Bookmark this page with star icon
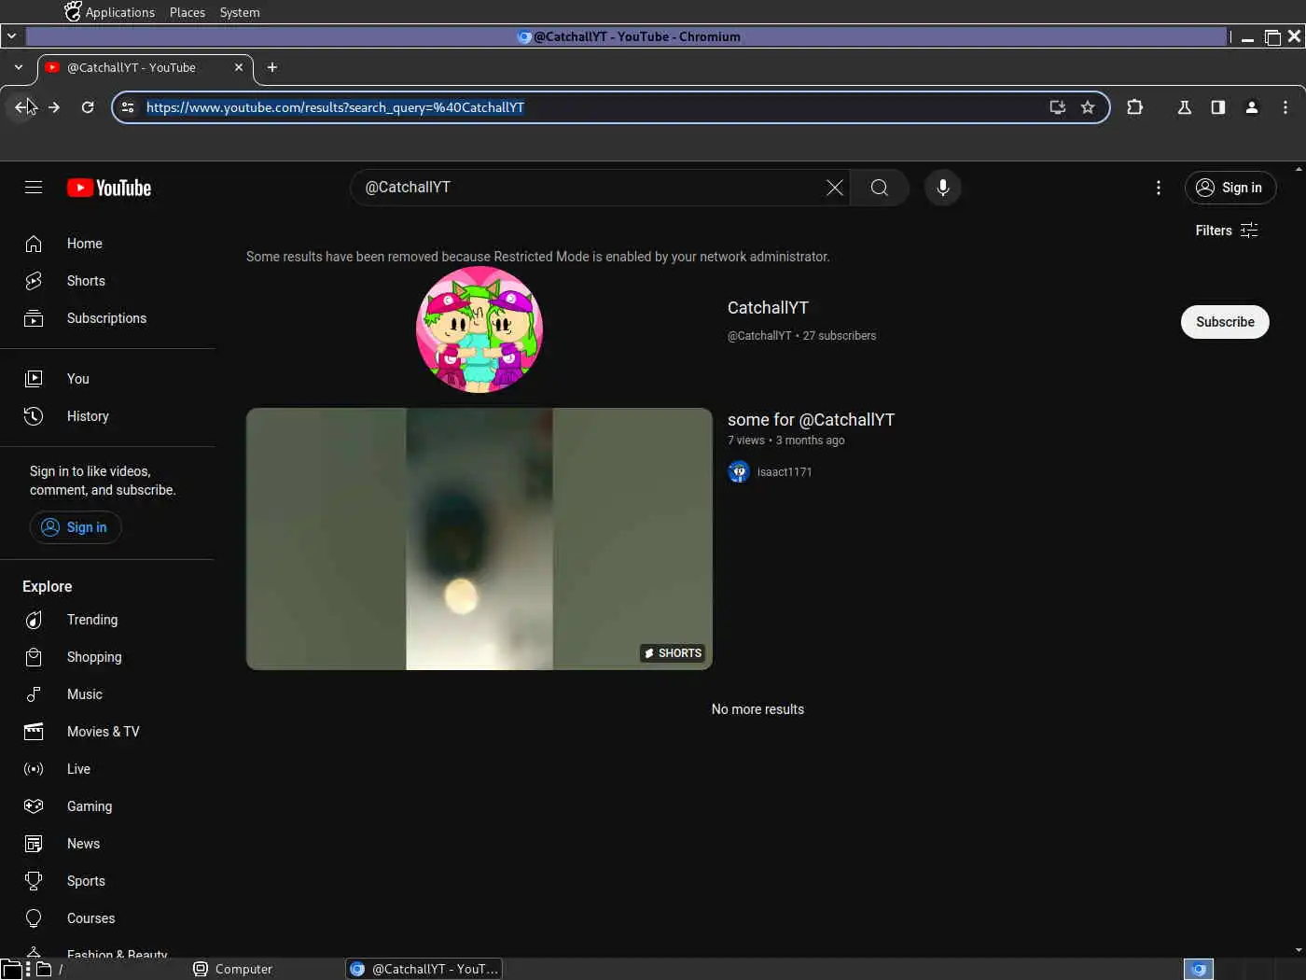This screenshot has height=980, width=1306. click(x=1088, y=107)
